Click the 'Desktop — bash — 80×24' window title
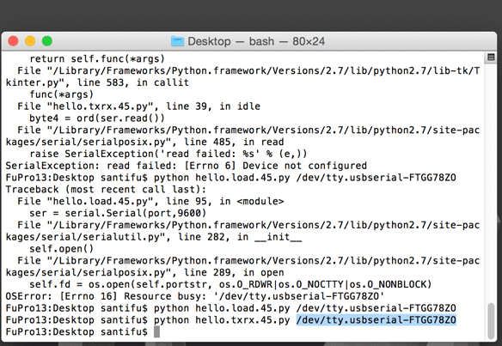Viewport: 502px width, 346px height. (256, 41)
